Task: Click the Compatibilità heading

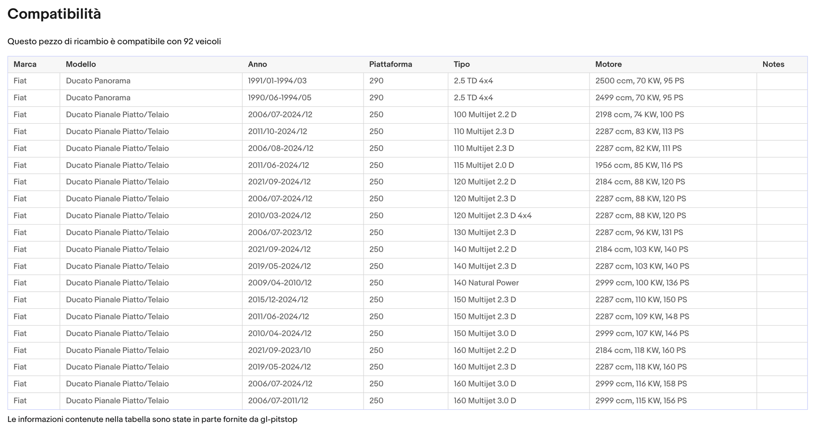Action: click(x=54, y=14)
